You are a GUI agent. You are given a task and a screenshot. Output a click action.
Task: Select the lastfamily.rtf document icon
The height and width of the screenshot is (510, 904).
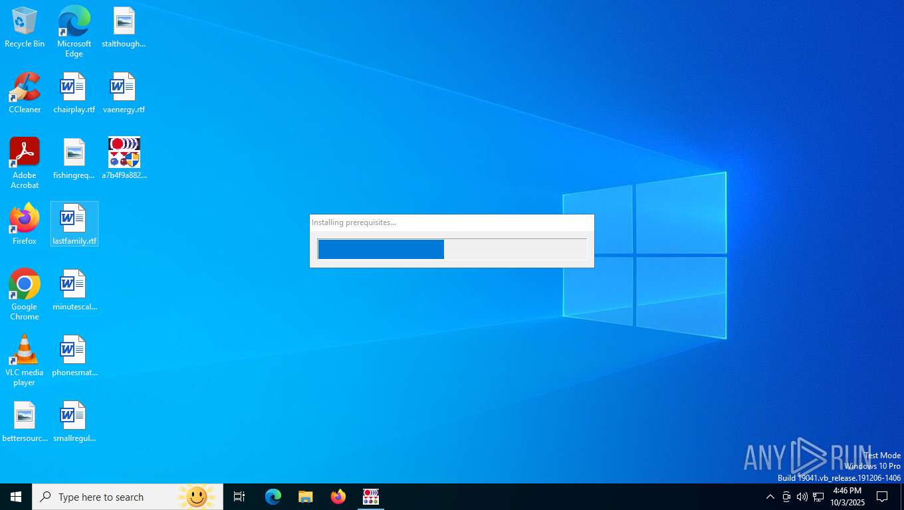pos(74,225)
